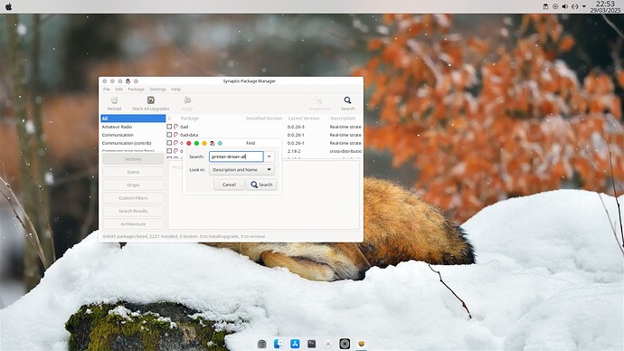624x351 pixels.
Task: Click the Status filter button
Action: click(x=133, y=172)
